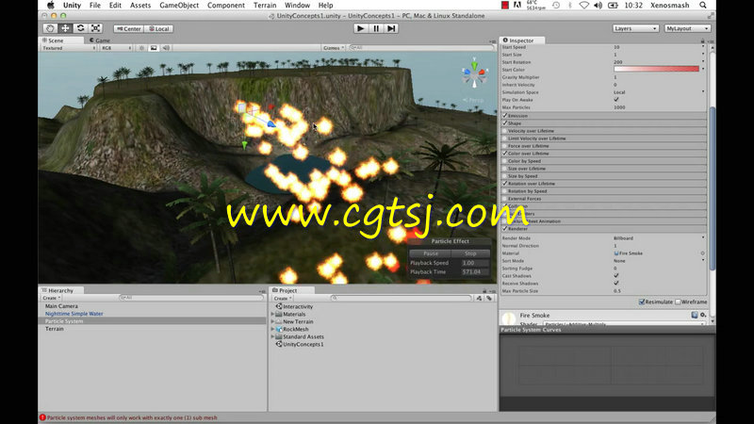The image size is (754, 424).
Task: Select the Move tool
Action: pyautogui.click(x=65, y=28)
